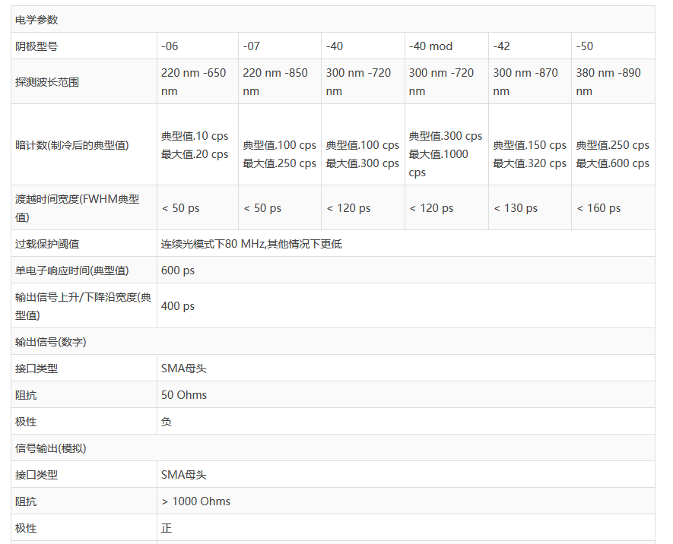Click the 380 nm -890 nm cell
673x544 pixels.
click(x=608, y=82)
